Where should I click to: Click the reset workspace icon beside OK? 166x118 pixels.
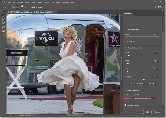127,112
